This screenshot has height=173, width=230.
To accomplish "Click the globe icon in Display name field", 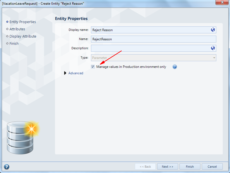I will click(213, 30).
